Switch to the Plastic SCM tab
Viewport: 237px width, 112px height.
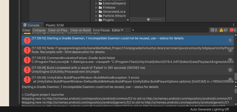tap(55, 25)
